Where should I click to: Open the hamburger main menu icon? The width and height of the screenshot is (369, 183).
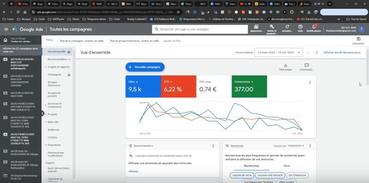[x=6, y=29]
